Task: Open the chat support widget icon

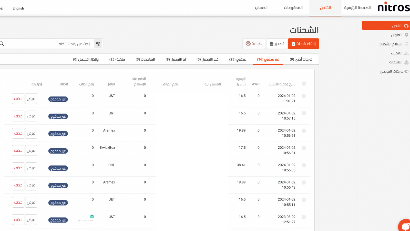Action: coord(406,226)
